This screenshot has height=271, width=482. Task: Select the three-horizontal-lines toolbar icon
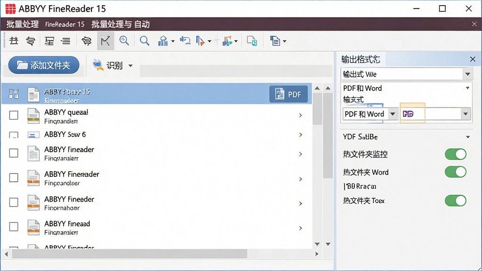tap(65, 40)
